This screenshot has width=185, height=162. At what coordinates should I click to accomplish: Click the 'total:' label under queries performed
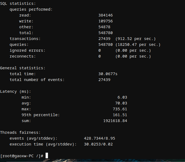pos(26,33)
